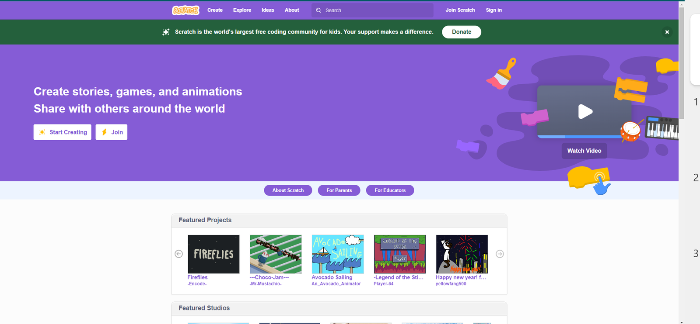This screenshot has height=324, width=700.
Task: Click the search magnifier icon
Action: pos(318,10)
